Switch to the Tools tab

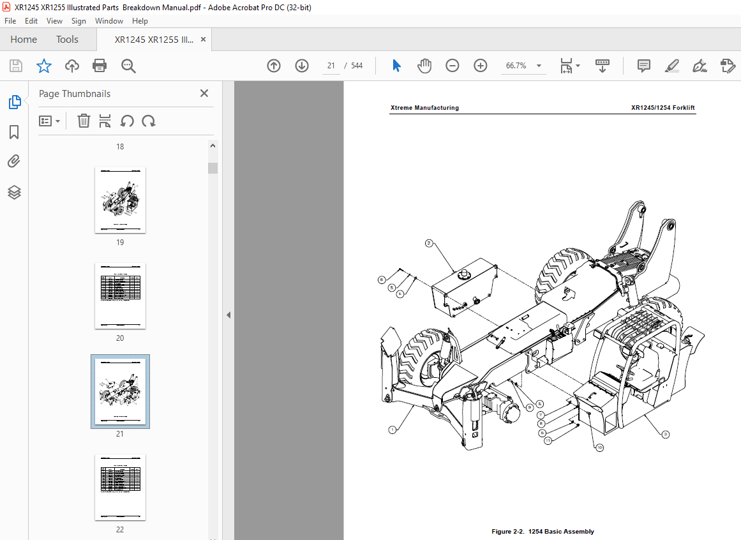[x=66, y=39]
